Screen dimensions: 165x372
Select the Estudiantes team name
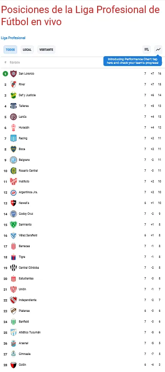click(x=26, y=279)
